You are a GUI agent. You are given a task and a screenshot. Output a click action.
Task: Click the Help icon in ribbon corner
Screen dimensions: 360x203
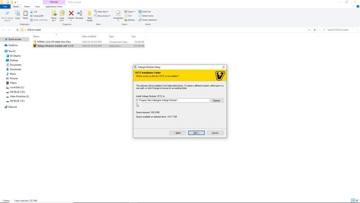click(358, 6)
